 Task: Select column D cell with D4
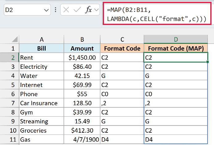pyautogui.click(x=176, y=139)
